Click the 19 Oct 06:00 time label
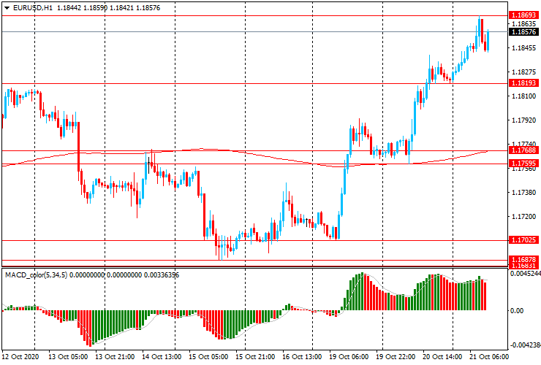Viewport: 541px width, 365px height. (x=349, y=357)
